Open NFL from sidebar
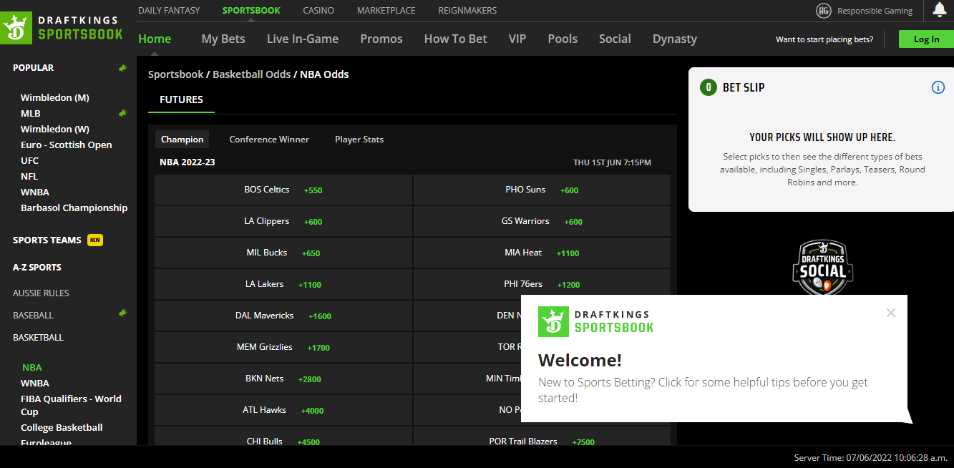Viewport: 954px width, 468px height. pyautogui.click(x=29, y=176)
